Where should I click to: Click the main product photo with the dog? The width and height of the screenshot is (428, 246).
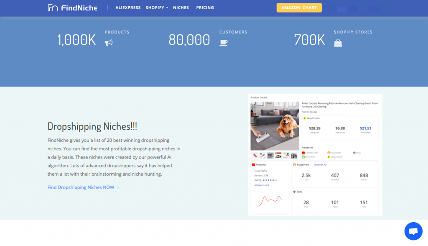pyautogui.click(x=275, y=126)
